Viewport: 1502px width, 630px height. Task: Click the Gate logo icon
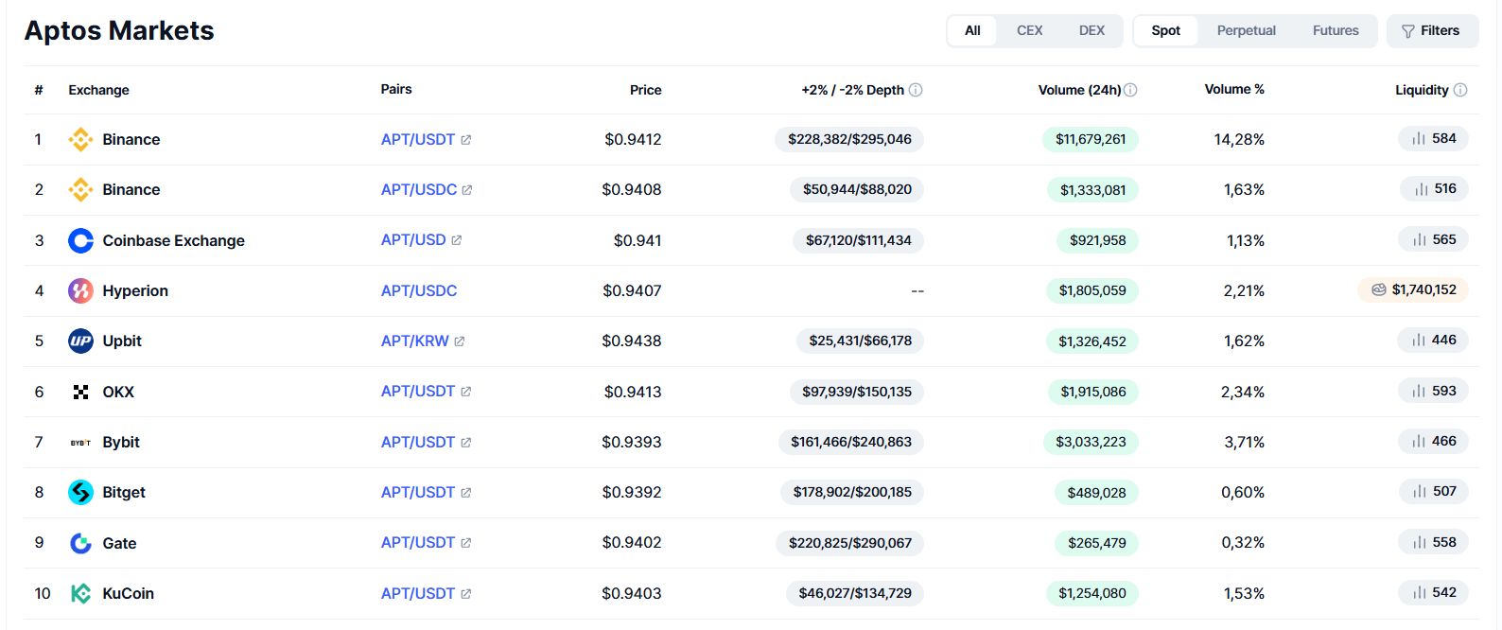(80, 543)
